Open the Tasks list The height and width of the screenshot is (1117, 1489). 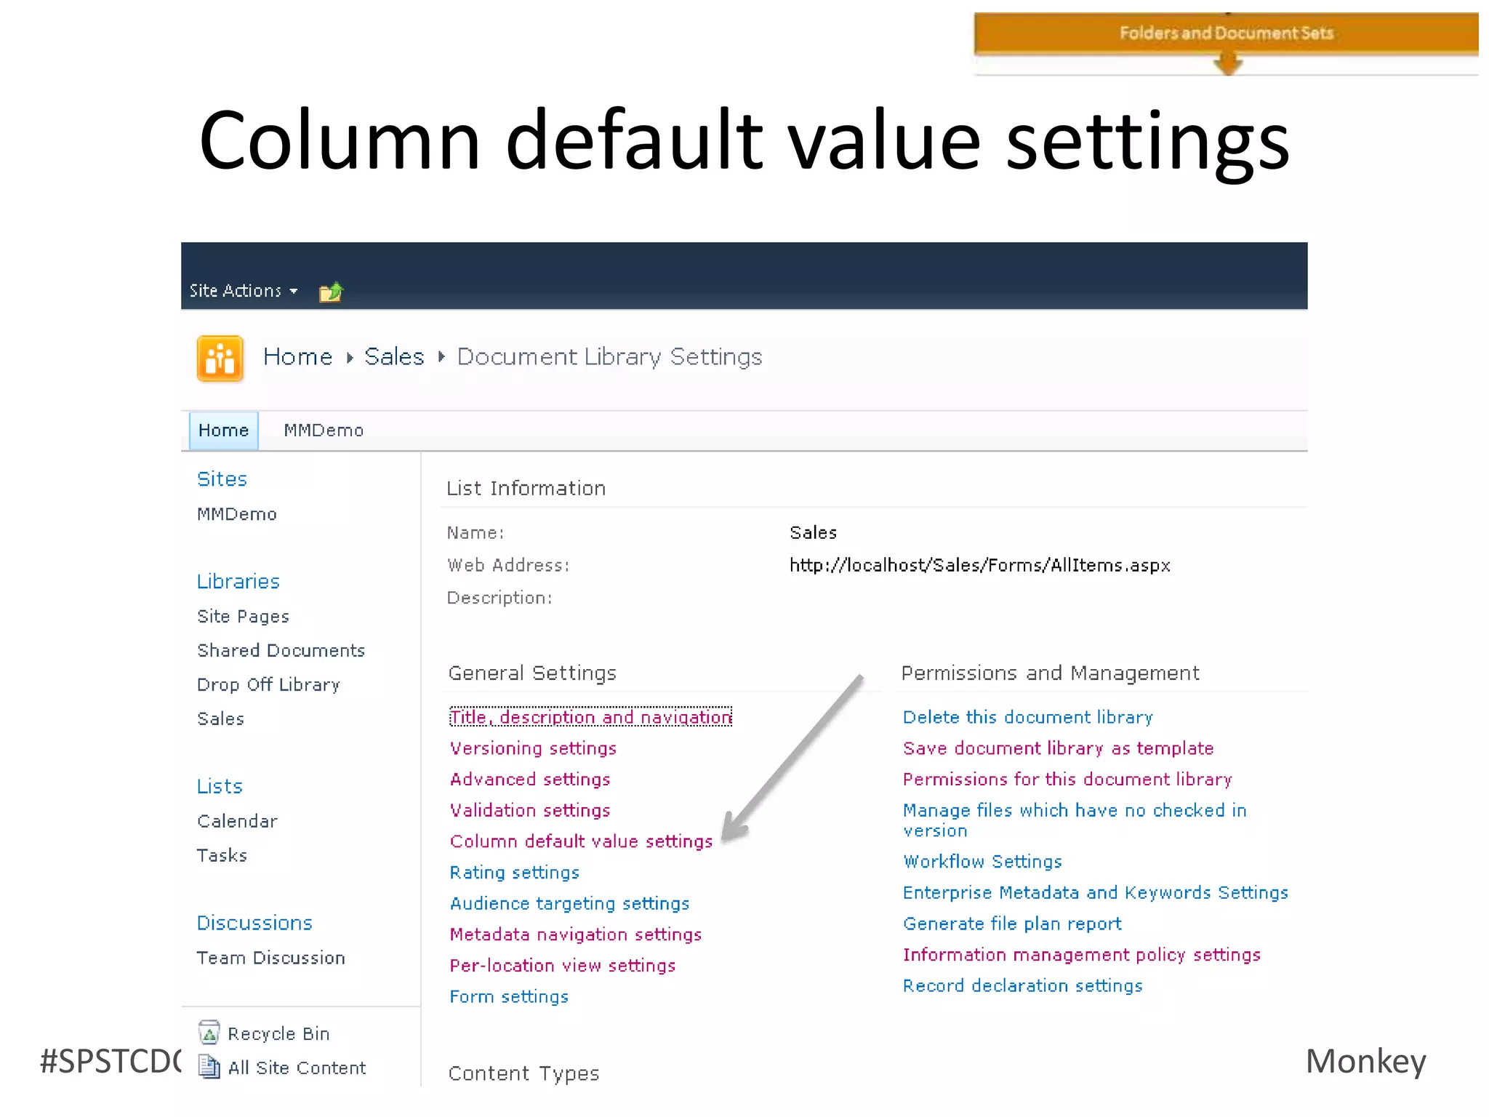[222, 855]
